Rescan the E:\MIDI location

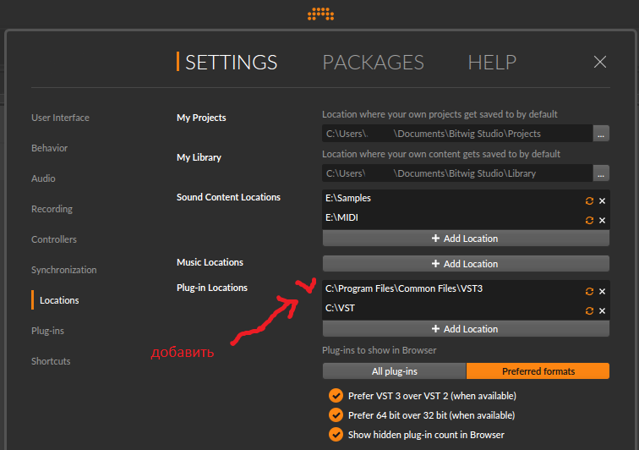pos(589,220)
